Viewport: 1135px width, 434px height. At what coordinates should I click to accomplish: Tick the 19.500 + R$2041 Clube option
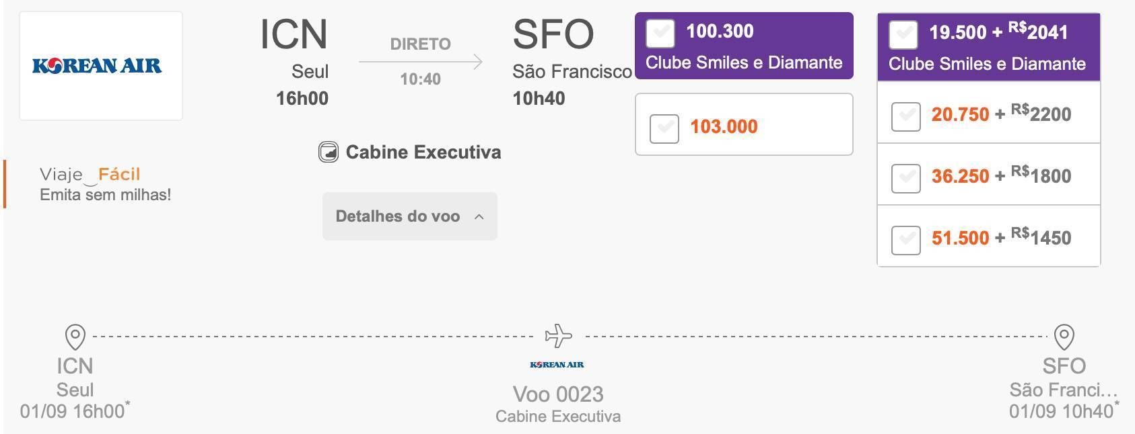coord(903,35)
